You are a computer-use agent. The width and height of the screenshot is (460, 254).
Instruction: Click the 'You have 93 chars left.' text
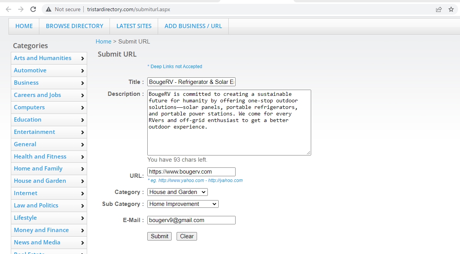[177, 160]
